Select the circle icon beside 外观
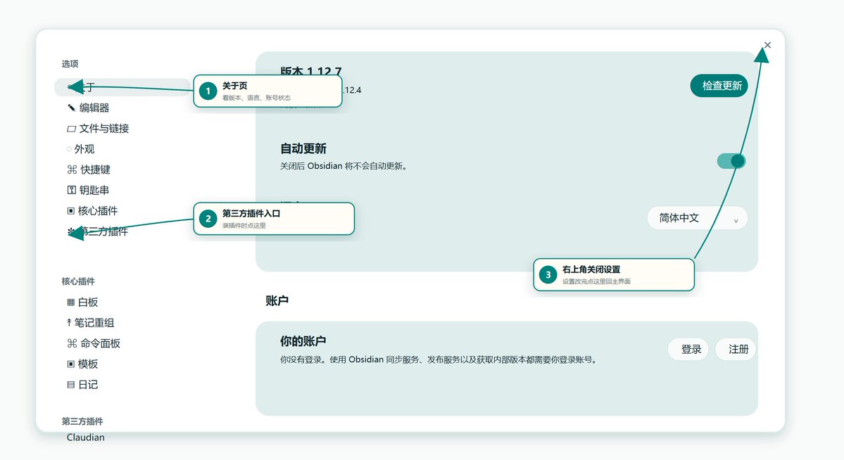The width and height of the screenshot is (844, 460). click(x=69, y=149)
